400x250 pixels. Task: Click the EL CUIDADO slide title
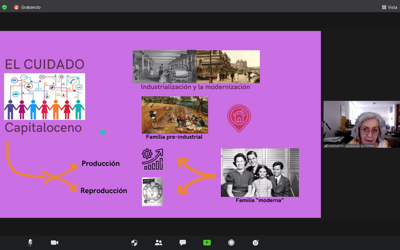[44, 64]
